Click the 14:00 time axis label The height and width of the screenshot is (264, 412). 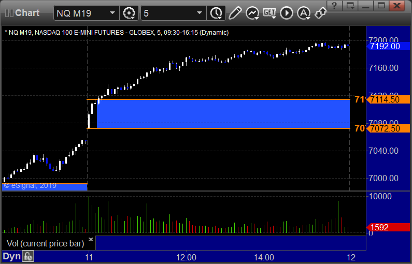(264, 257)
